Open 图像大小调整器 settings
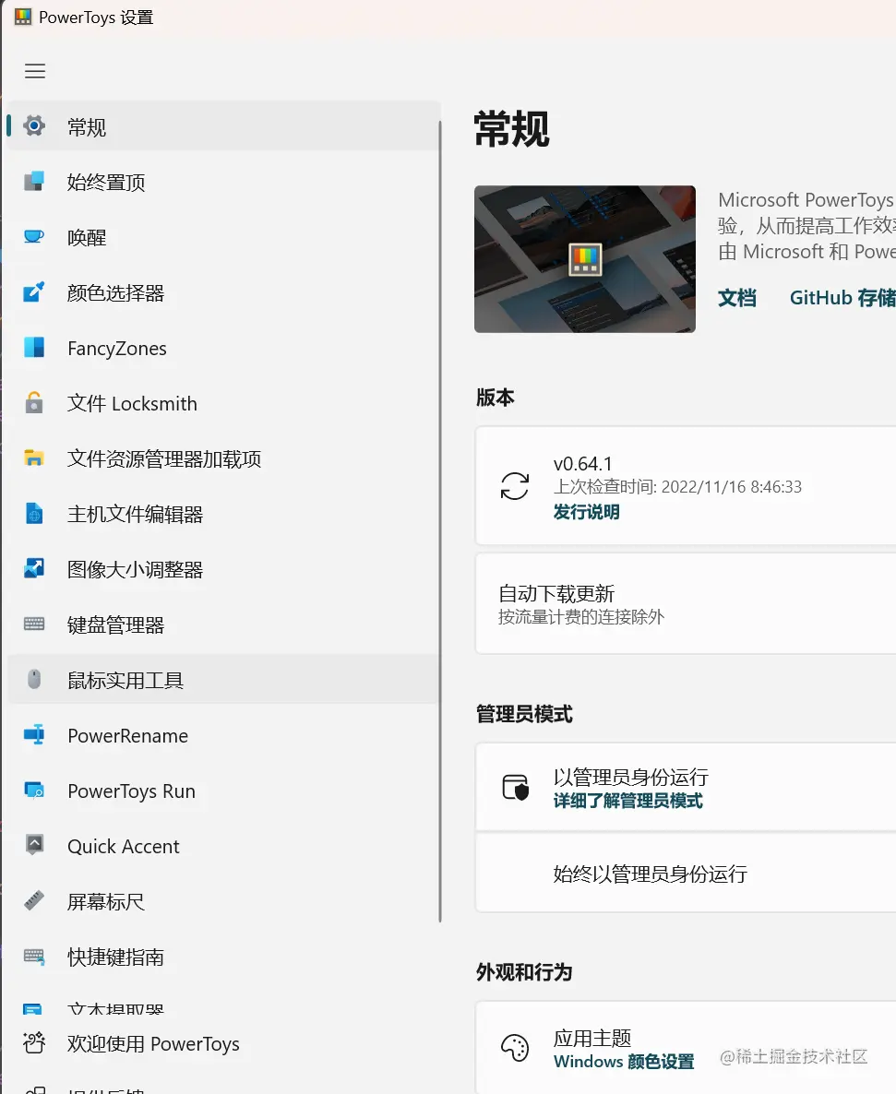 tap(223, 568)
